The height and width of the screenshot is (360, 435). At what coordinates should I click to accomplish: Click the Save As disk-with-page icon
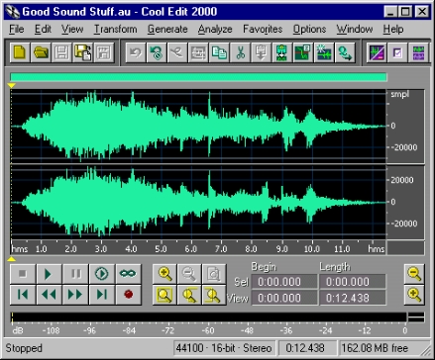click(83, 52)
